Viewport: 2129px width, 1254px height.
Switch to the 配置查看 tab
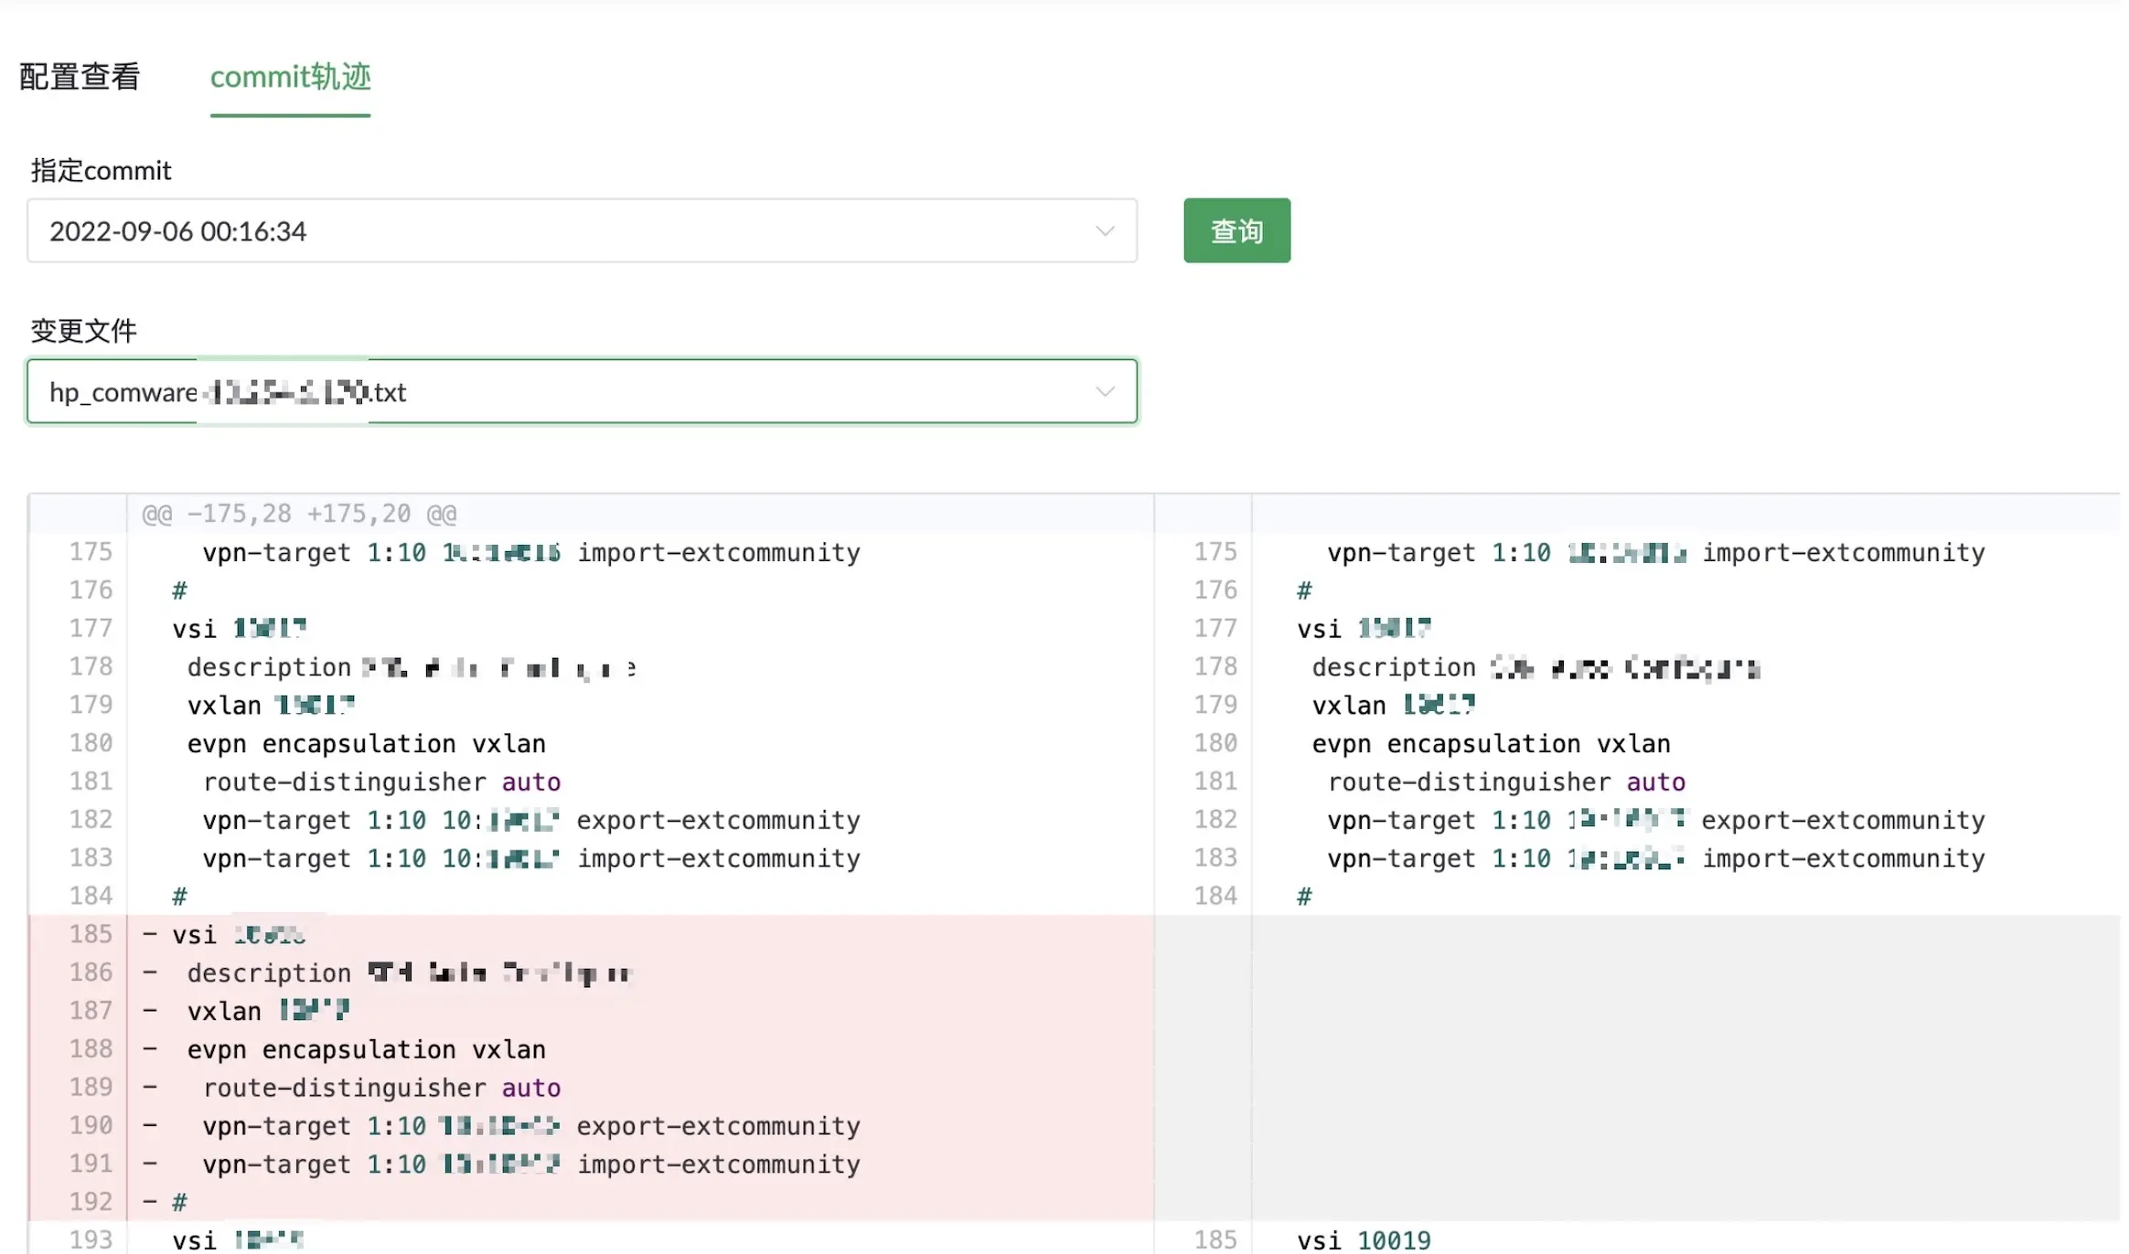(80, 77)
